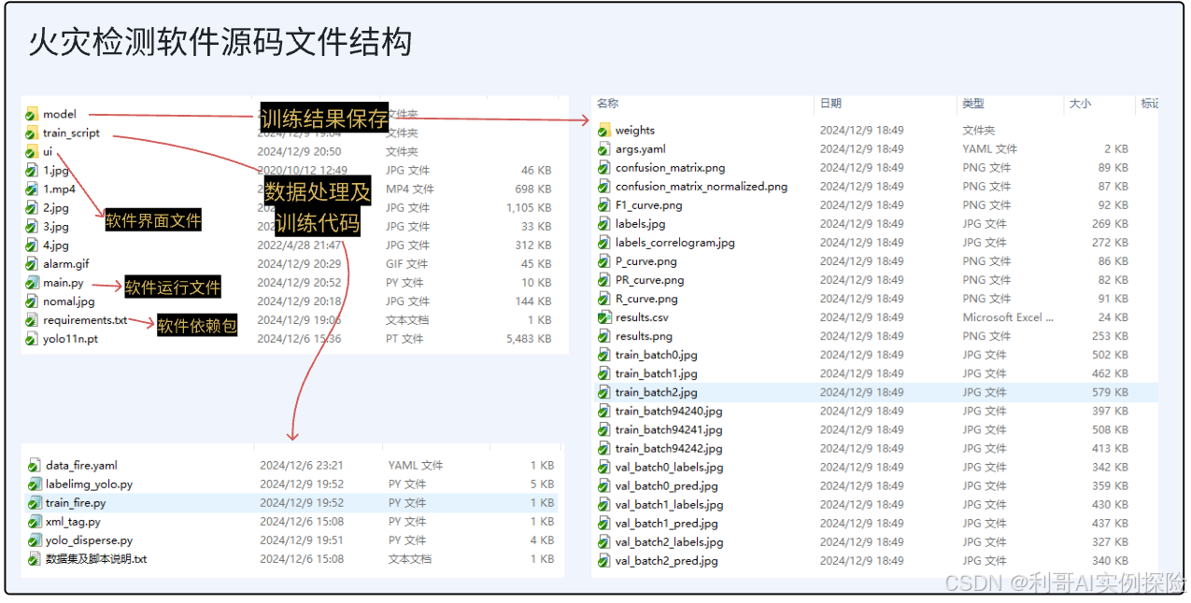
Task: Click the 5,483 KB size cell
Action: pos(529,339)
